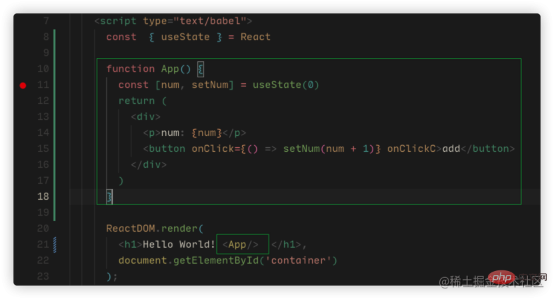This screenshot has height=299, width=554.
Task: Click the blue striped change marker beside line 21
Action: point(55,244)
